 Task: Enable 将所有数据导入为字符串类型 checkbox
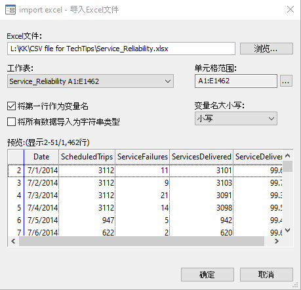[11, 121]
